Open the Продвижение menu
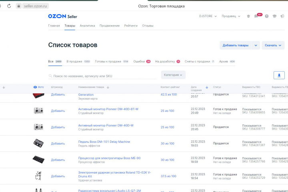Screen dimensions: 288x192 110,26
